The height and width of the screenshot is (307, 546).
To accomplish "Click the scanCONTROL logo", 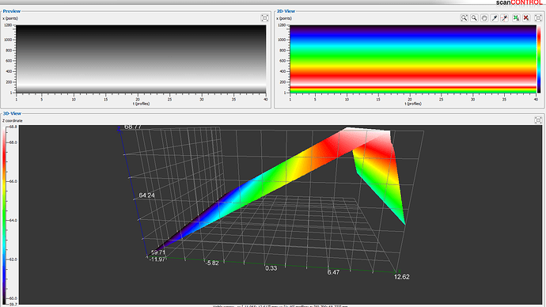I will (x=519, y=2).
